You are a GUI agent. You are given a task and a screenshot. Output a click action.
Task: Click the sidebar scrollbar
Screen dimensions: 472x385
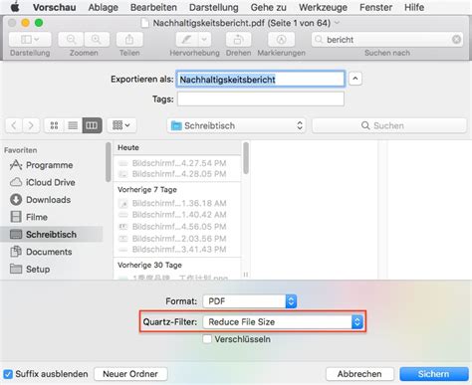pyautogui.click(x=109, y=162)
